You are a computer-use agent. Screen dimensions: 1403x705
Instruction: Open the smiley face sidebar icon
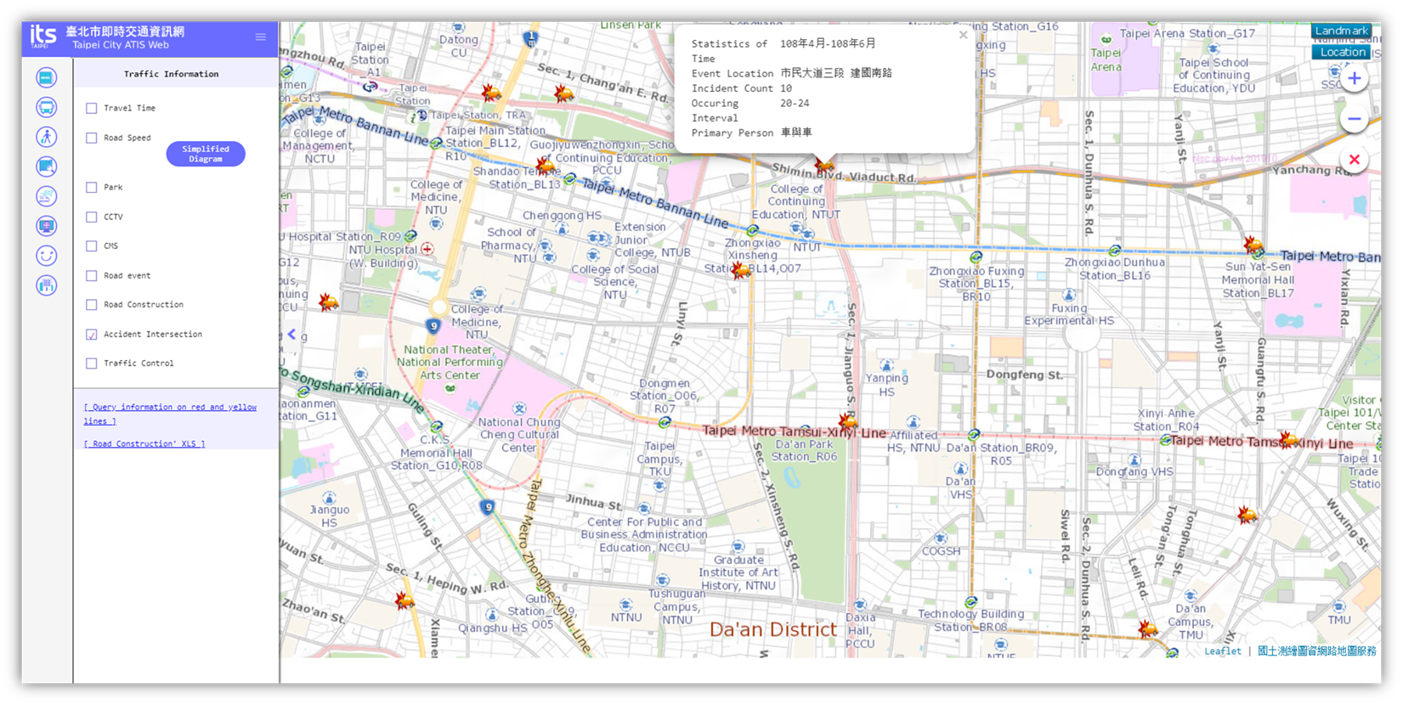(47, 255)
